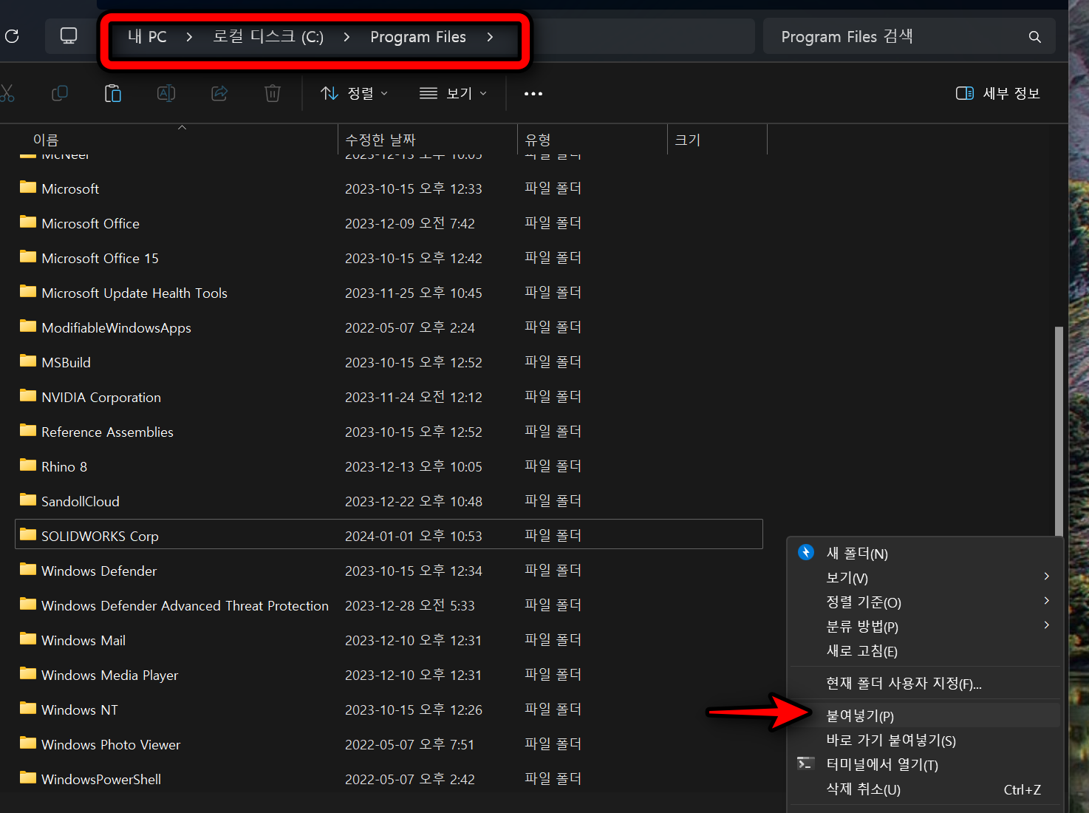The width and height of the screenshot is (1089, 813).
Task: Select the Windows Media Player folder
Action: tap(389, 675)
